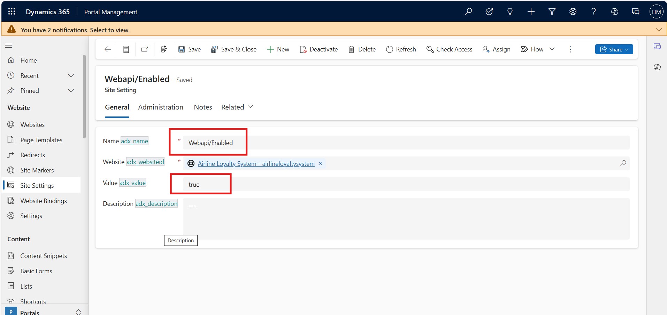Open the settings gear in header
This screenshot has height=315, width=667.
point(573,11)
